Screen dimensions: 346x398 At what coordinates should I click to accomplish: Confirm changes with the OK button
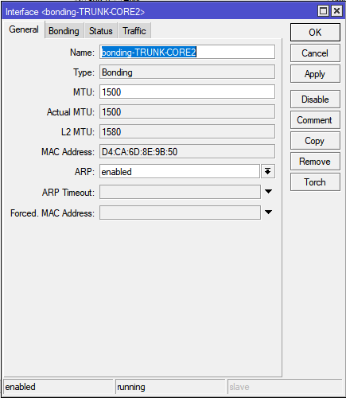coord(315,33)
